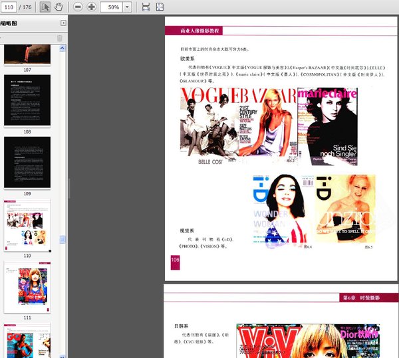Zoom out with the minus button
Viewport: 399px width, 358px height.
pos(78,7)
